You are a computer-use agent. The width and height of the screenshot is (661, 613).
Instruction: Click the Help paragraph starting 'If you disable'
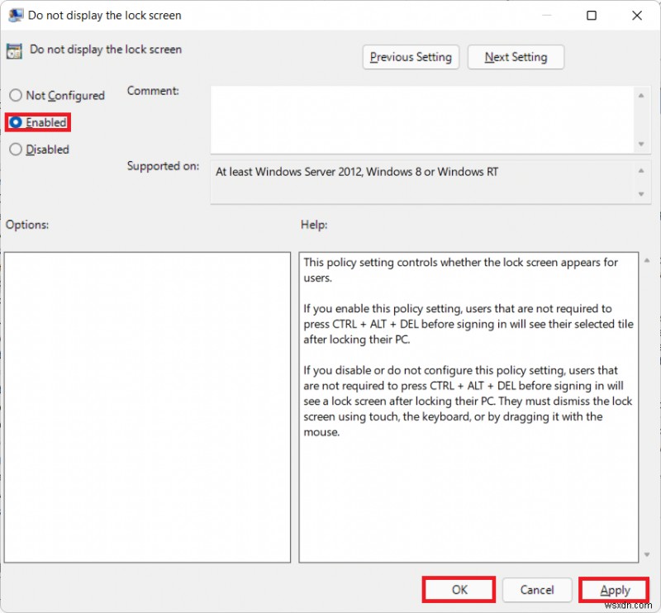click(468, 401)
